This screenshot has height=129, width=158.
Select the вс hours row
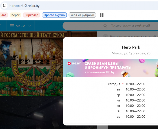coord(131,117)
